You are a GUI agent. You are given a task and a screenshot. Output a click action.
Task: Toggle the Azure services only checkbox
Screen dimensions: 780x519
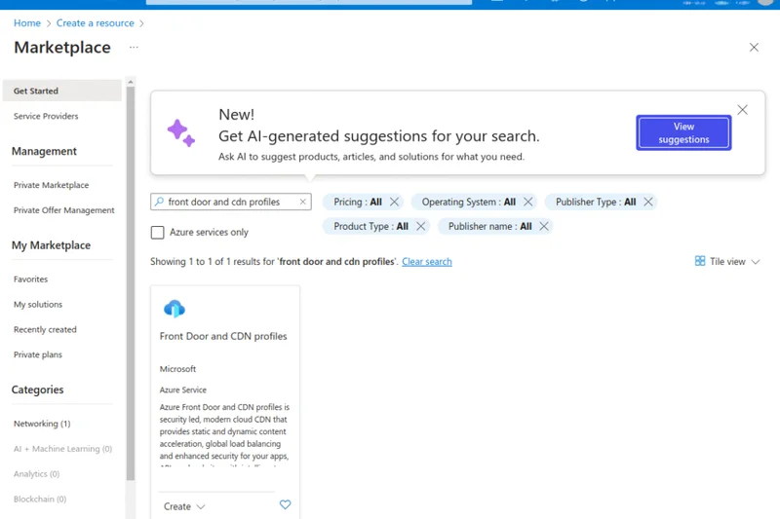[x=157, y=233]
